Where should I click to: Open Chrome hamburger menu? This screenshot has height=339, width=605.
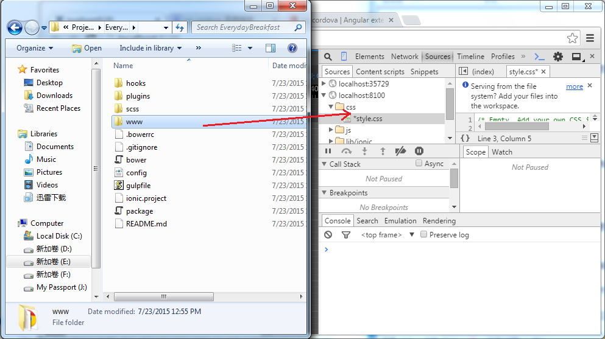590,38
